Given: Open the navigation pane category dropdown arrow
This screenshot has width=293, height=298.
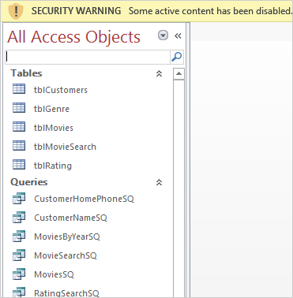Looking at the screenshot, I should pos(163,35).
